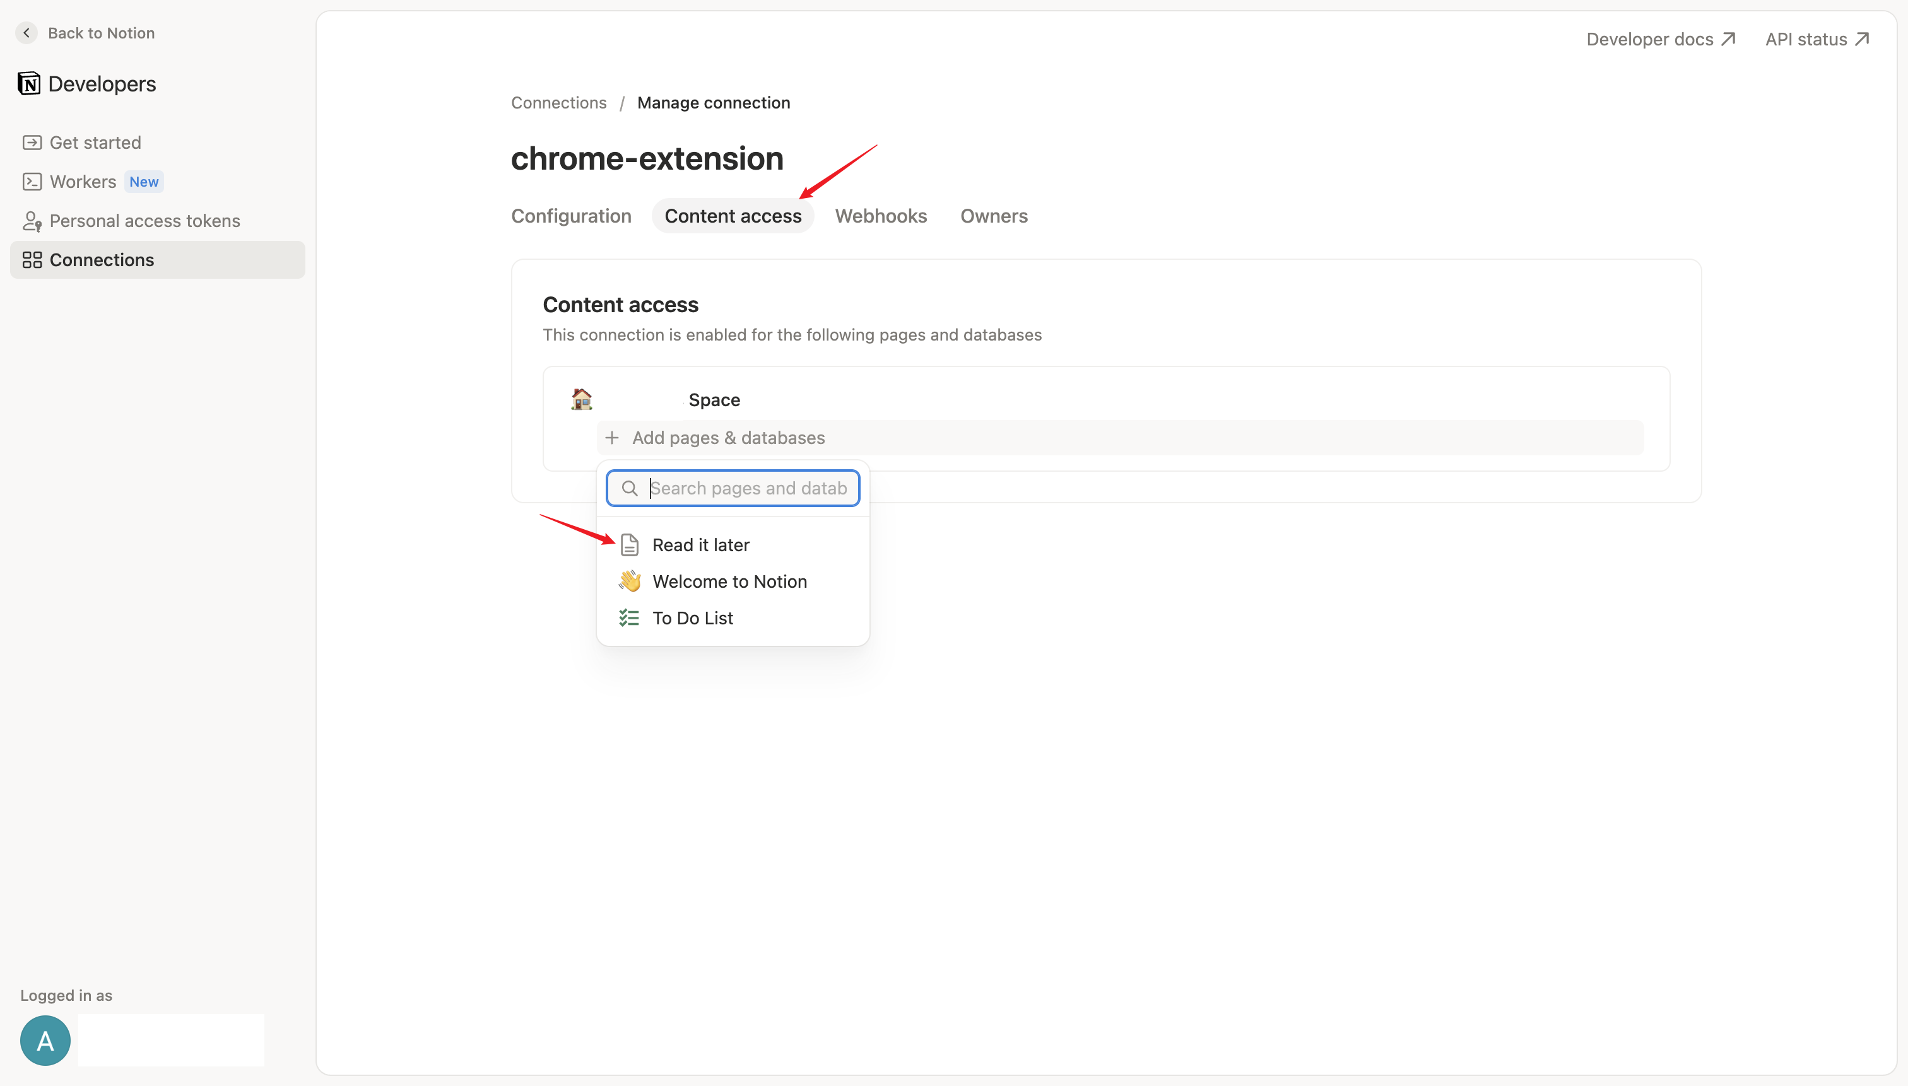Open Workers in the sidebar
The image size is (1908, 1086).
[158, 181]
